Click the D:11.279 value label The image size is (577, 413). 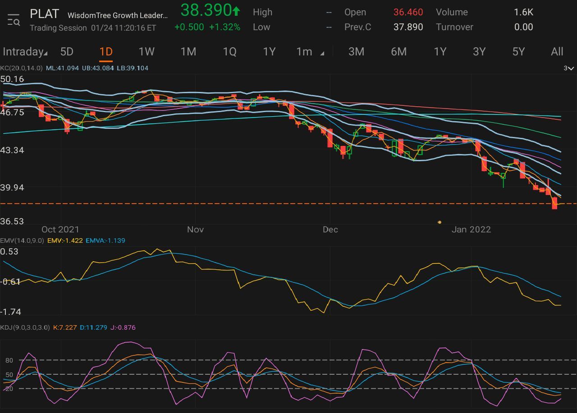tap(93, 327)
